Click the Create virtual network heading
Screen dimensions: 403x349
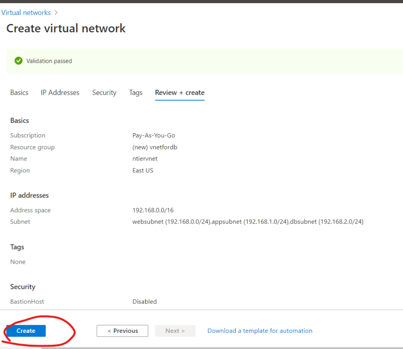[x=66, y=28]
